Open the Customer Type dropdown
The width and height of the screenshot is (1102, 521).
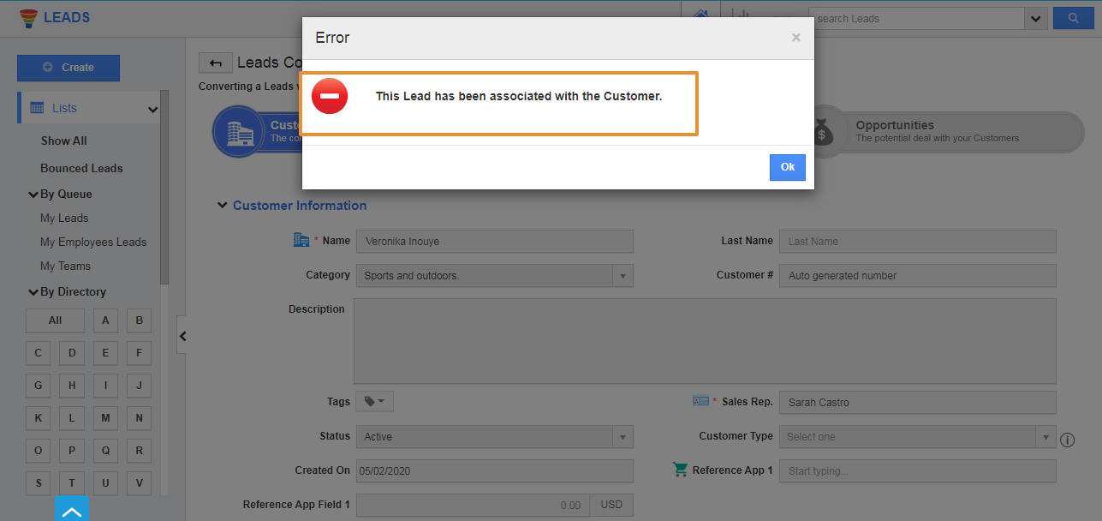(1045, 437)
